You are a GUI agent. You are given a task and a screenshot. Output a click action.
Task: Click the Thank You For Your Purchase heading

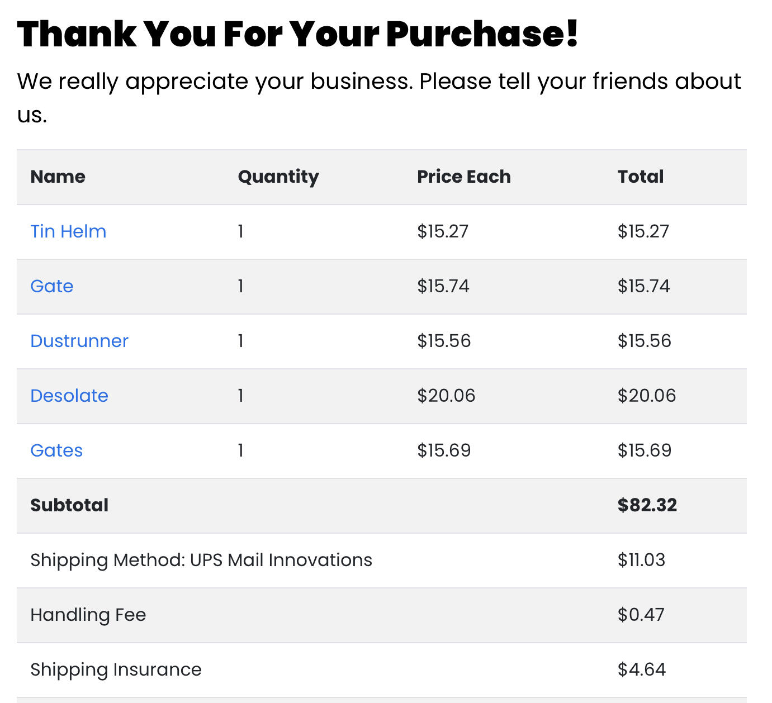click(x=297, y=34)
